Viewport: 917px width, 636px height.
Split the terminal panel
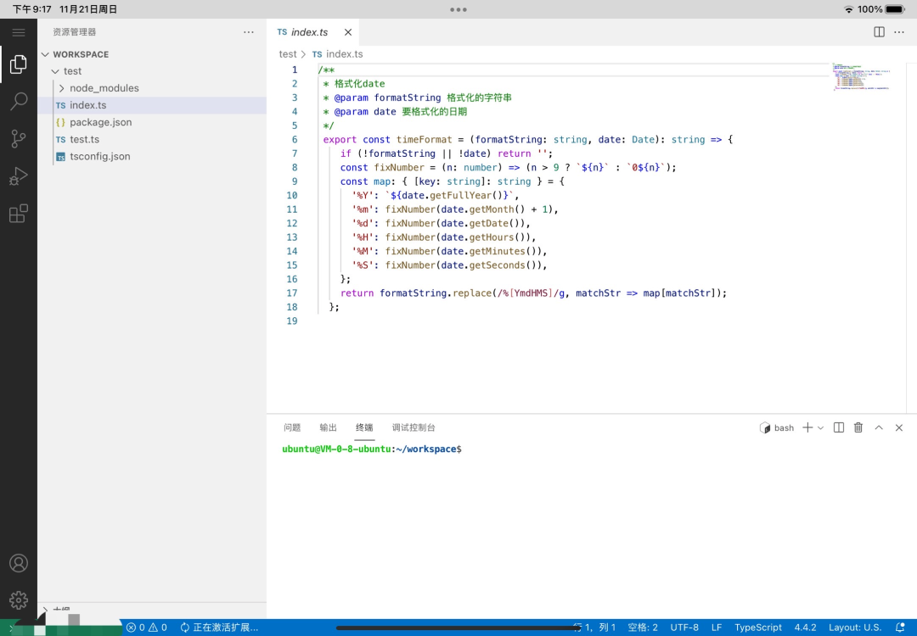point(839,427)
